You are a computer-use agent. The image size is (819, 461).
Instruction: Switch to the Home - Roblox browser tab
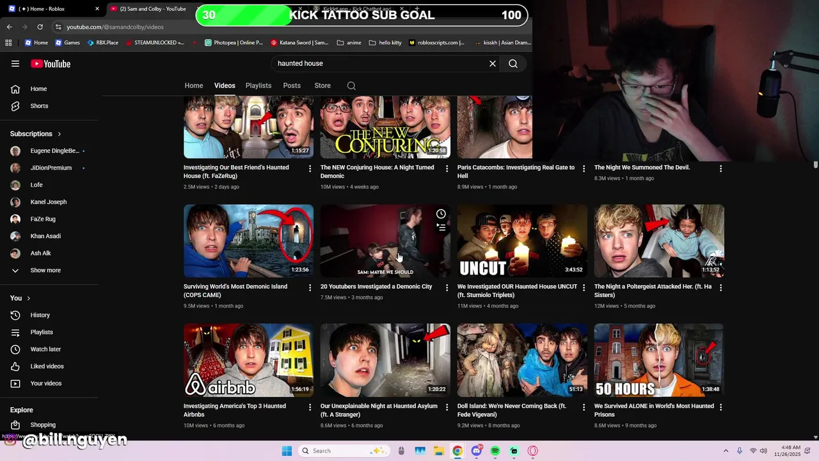click(x=54, y=9)
